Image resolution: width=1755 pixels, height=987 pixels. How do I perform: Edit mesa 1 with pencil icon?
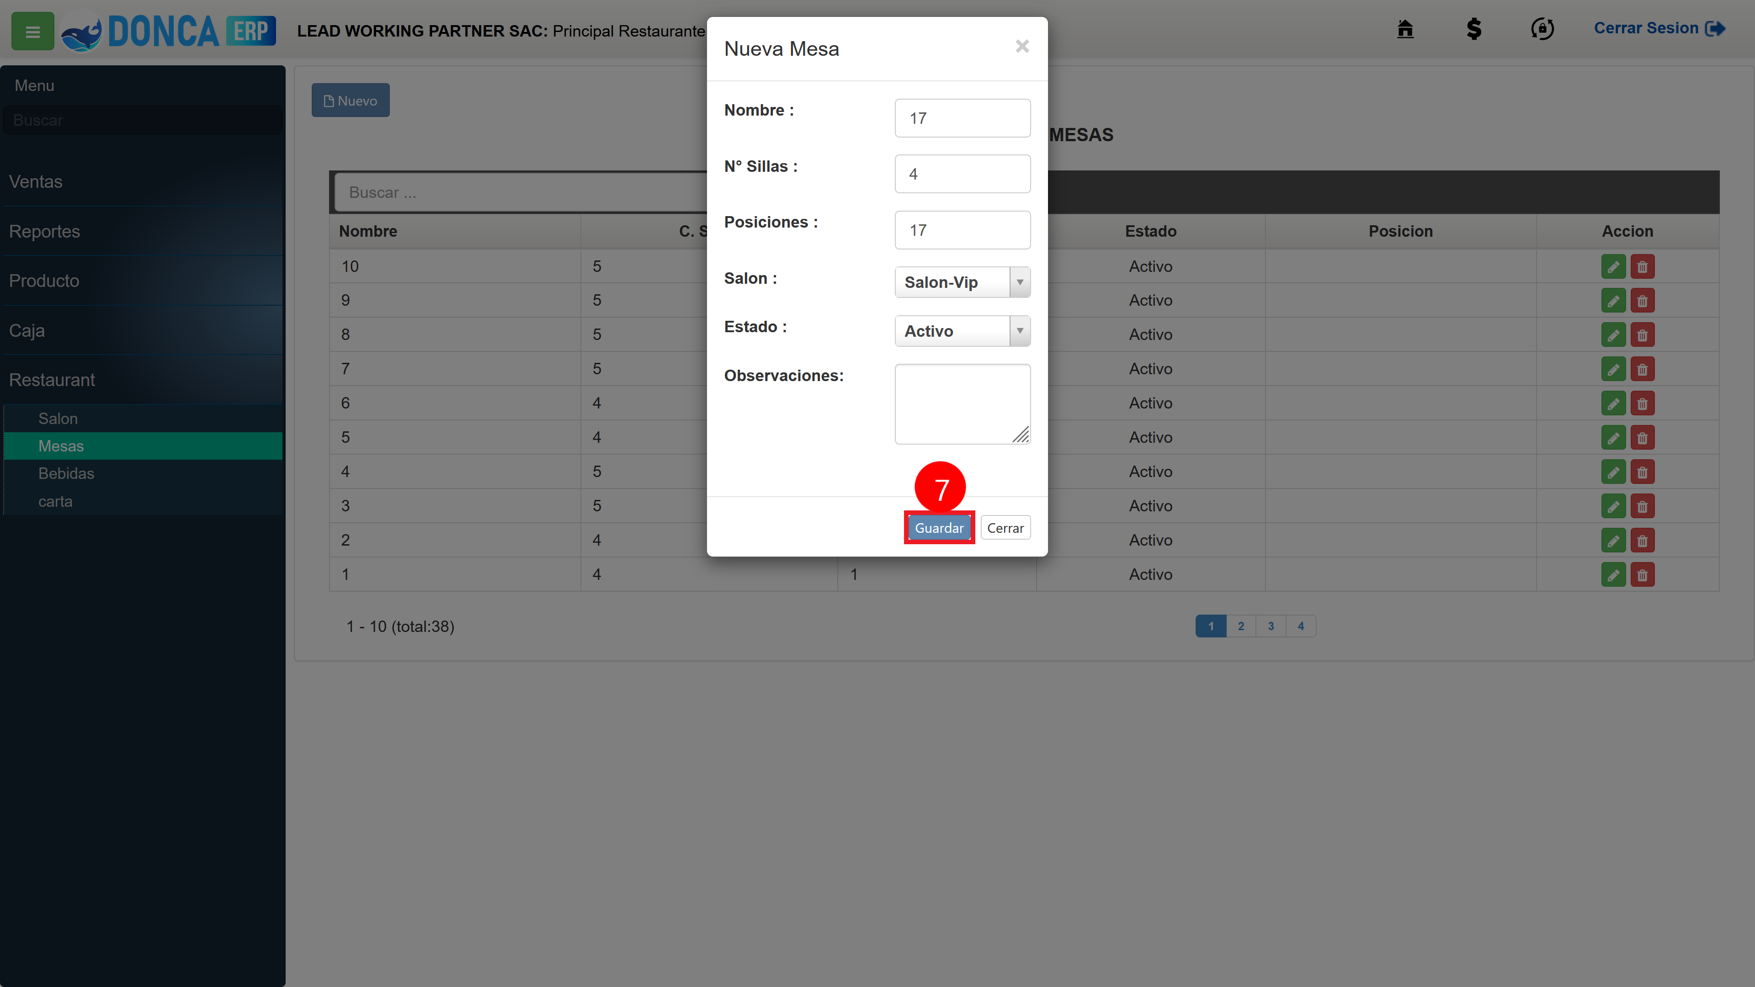coord(1612,574)
